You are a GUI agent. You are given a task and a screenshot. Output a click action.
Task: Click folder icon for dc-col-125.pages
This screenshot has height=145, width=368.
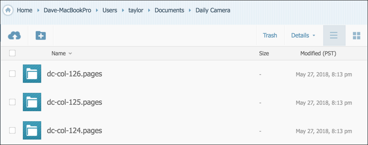pyautogui.click(x=32, y=102)
